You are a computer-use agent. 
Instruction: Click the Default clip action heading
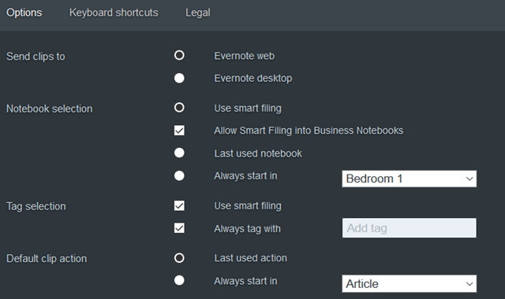47,259
